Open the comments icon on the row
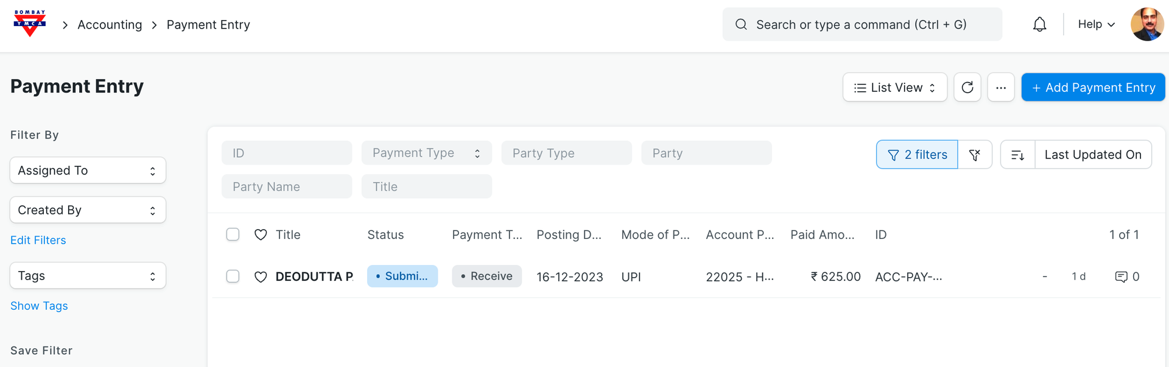 point(1121,276)
